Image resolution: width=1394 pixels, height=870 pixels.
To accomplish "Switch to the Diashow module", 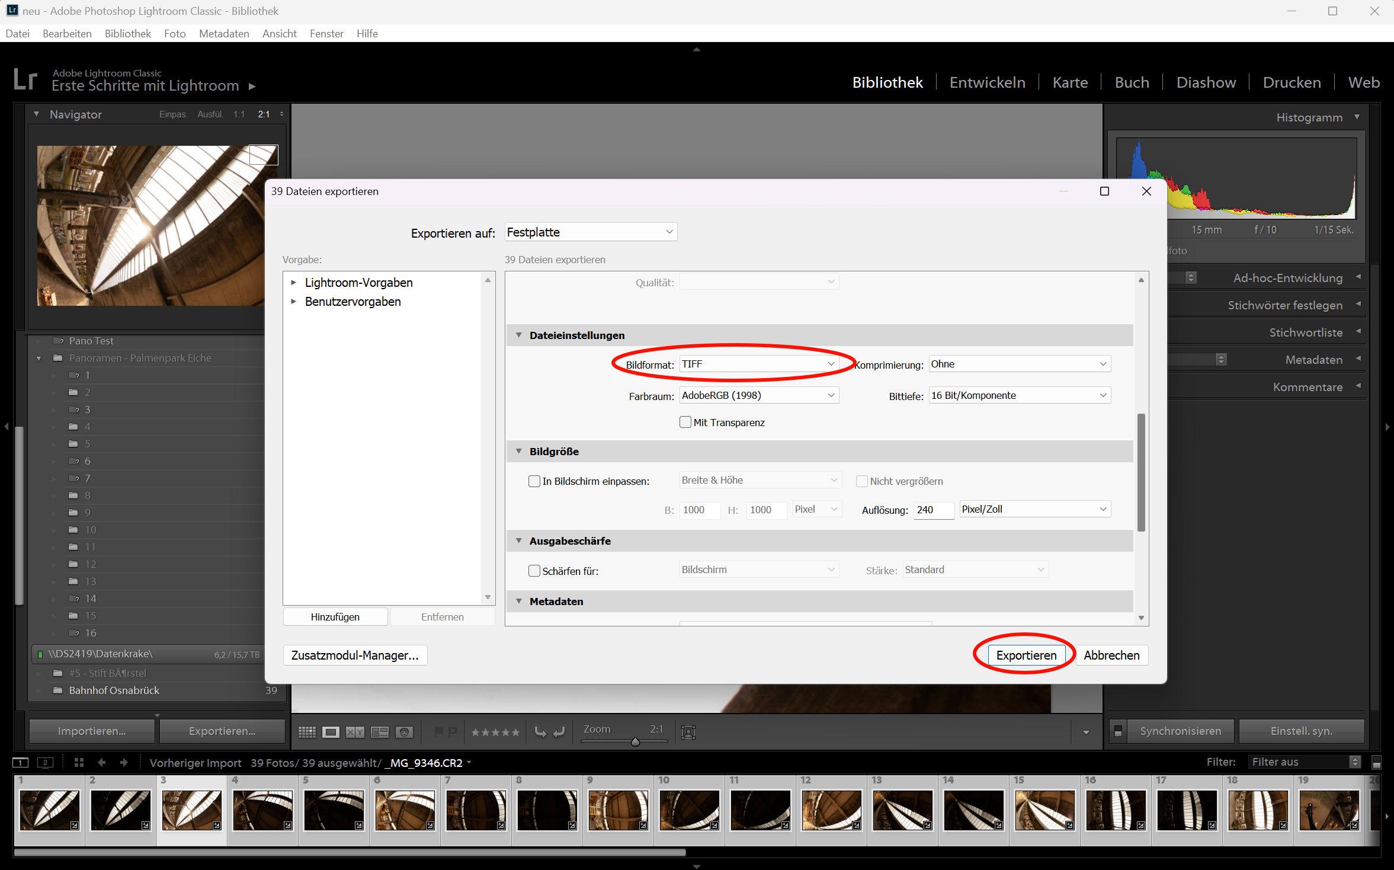I will 1206,82.
